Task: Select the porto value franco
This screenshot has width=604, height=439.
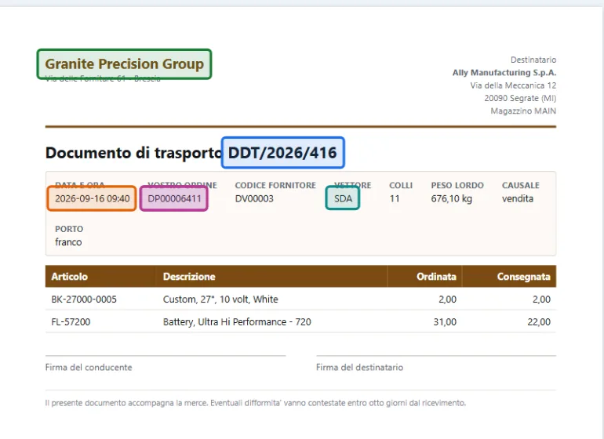Action: click(68, 242)
